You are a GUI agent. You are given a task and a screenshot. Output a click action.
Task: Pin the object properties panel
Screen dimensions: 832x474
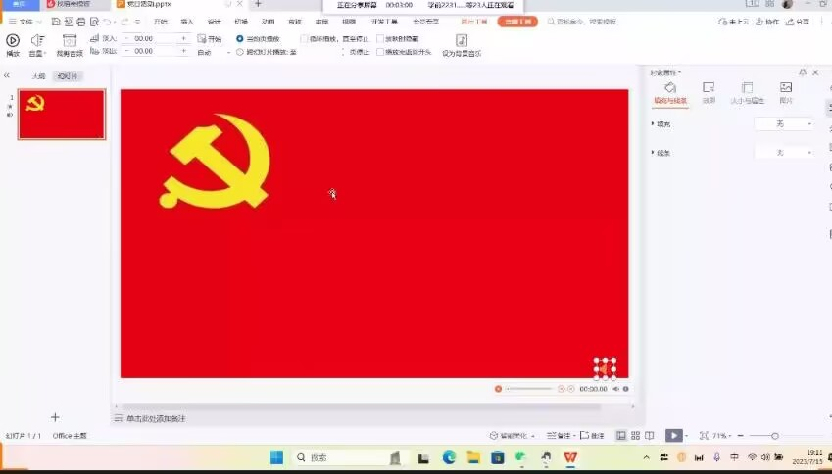pyautogui.click(x=803, y=72)
